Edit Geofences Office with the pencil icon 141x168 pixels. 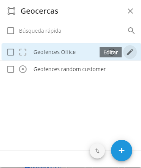(130, 52)
